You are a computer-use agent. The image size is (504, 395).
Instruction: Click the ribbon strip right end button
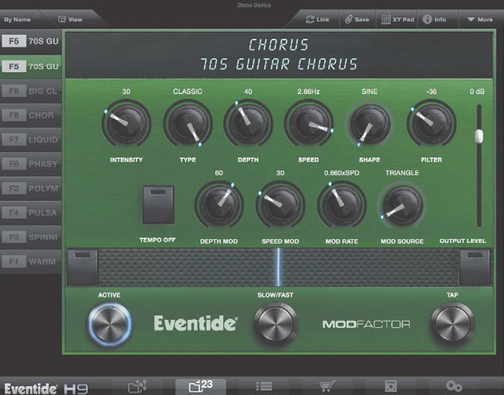pyautogui.click(x=475, y=267)
